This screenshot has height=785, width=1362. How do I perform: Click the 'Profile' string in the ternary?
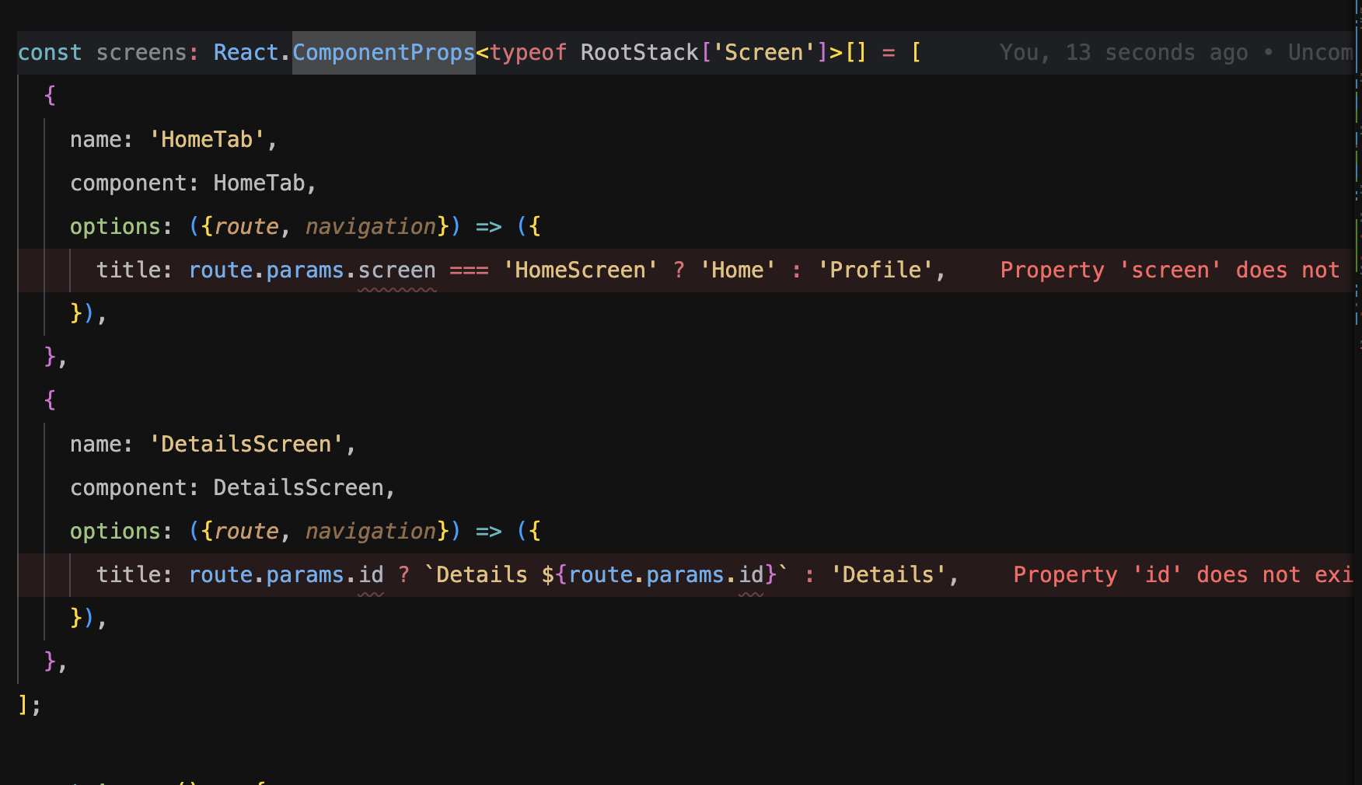877,270
